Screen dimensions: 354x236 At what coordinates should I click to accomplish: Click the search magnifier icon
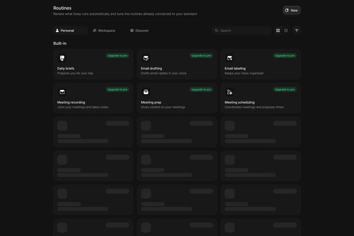(x=216, y=30)
